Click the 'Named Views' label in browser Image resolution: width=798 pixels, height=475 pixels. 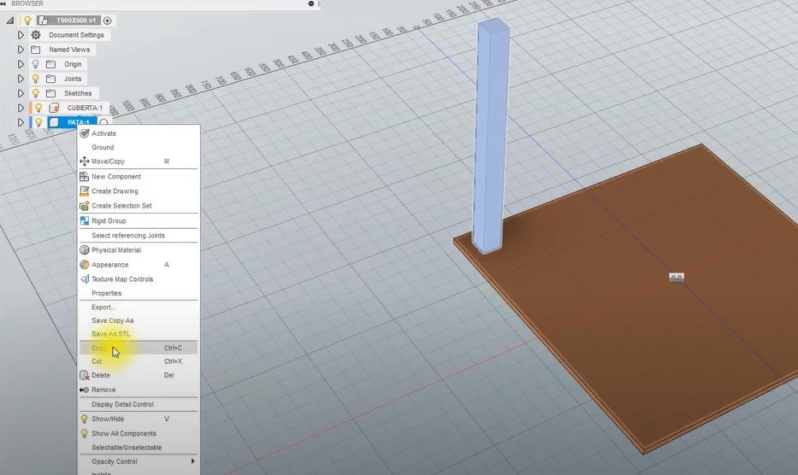(69, 50)
